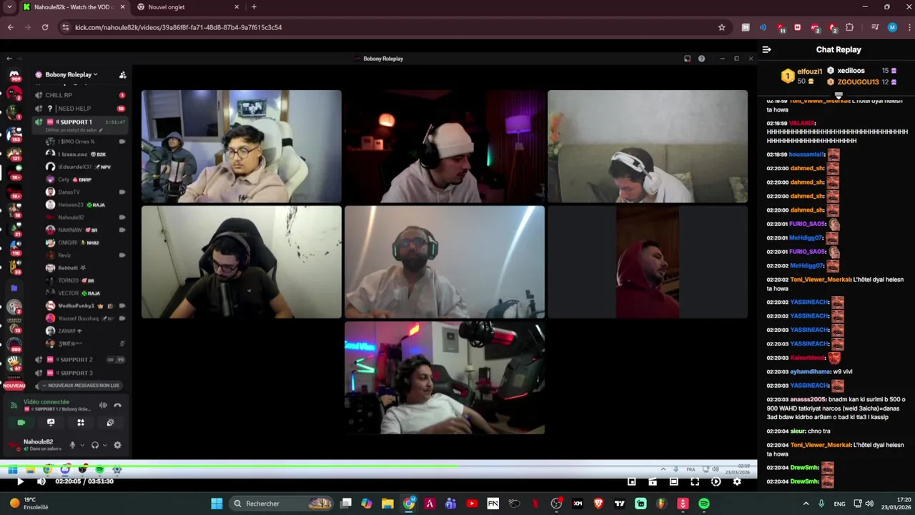This screenshot has width=915, height=515.
Task: Open Discord soundboard button
Action: coord(110,423)
